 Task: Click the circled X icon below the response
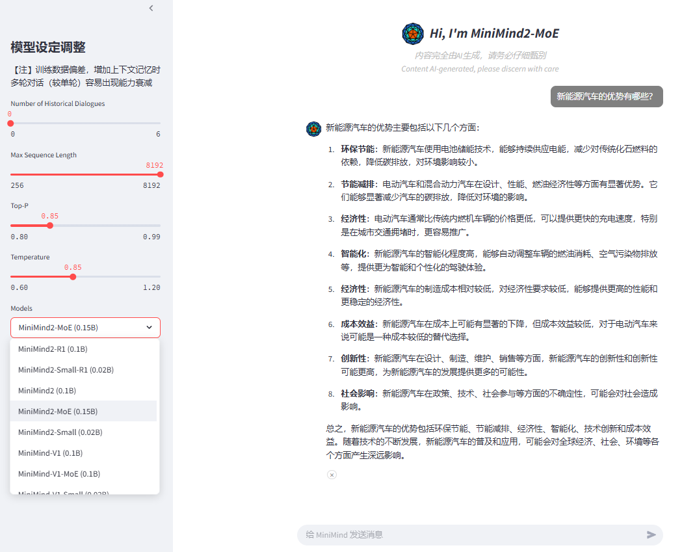(332, 475)
